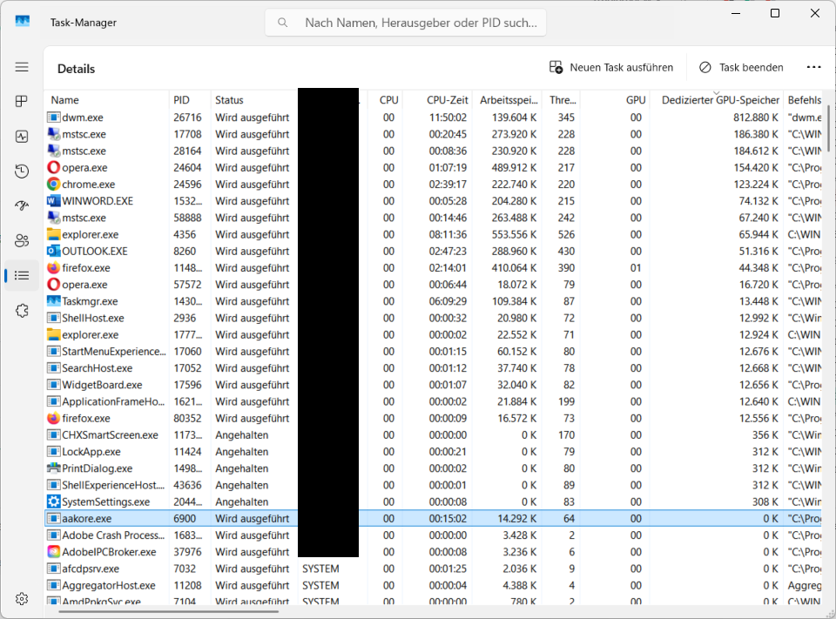Viewport: 836px width, 619px height.
Task: Click the firefox.exe icon with PID 80352
Action: 53,418
